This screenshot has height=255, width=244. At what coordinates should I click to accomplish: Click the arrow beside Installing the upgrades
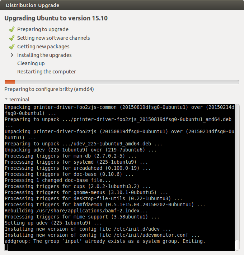pos(12,55)
